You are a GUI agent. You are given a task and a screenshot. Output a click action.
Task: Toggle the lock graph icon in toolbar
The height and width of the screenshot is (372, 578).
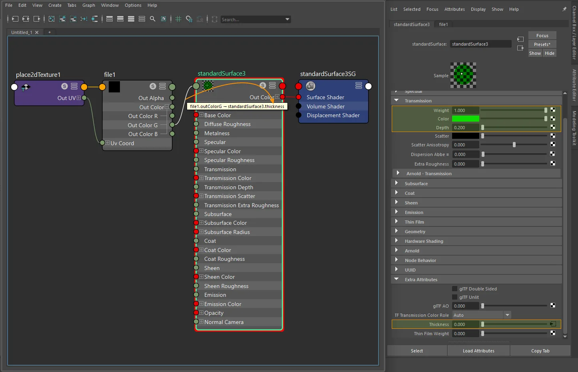tap(200, 19)
